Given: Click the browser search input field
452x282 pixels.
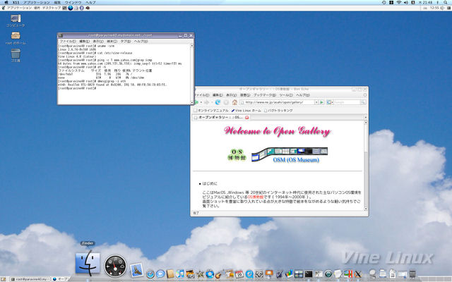Looking at the screenshot, I should [x=347, y=102].
